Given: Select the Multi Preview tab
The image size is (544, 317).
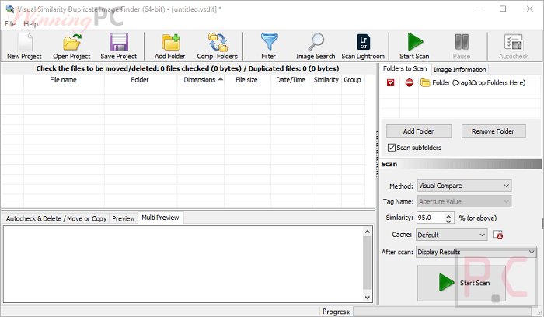Looking at the screenshot, I should coord(160,218).
